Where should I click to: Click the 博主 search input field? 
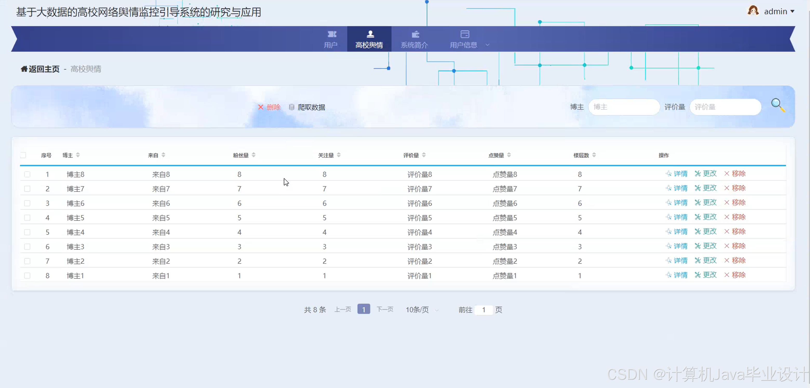pos(624,107)
